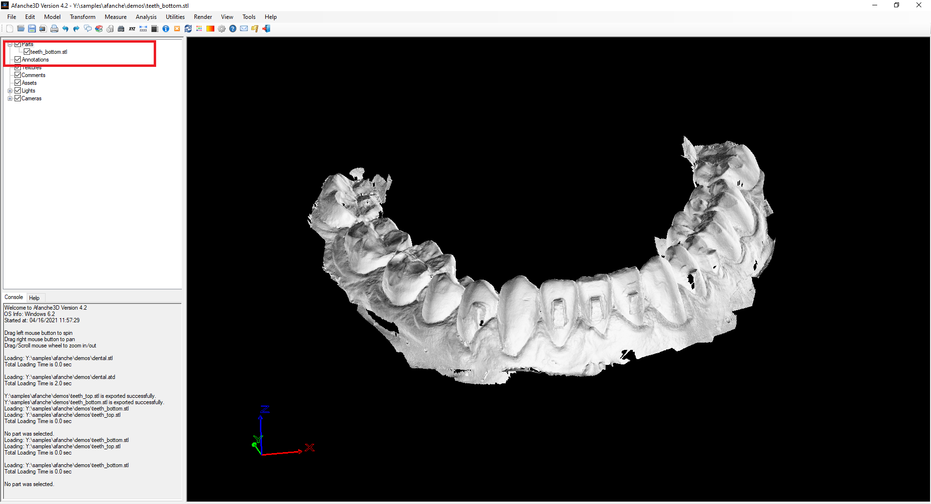Click the printer icon in toolbar
931x504 pixels.
(54, 29)
